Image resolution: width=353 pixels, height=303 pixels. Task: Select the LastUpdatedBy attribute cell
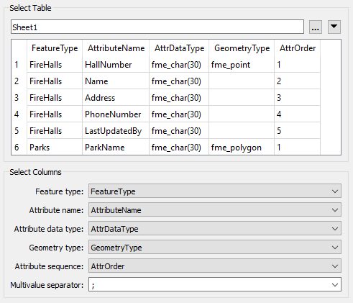[x=116, y=131]
